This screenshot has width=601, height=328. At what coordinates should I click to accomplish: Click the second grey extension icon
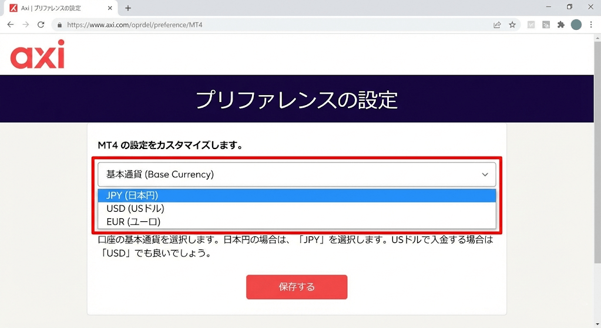click(x=546, y=25)
